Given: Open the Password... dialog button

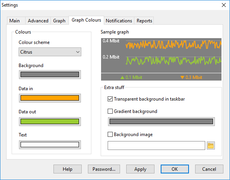Looking at the screenshot, I should (x=104, y=169).
